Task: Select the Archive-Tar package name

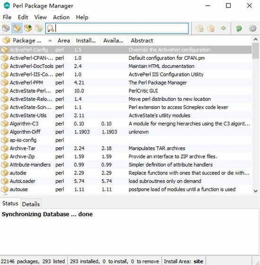Action: point(23,149)
